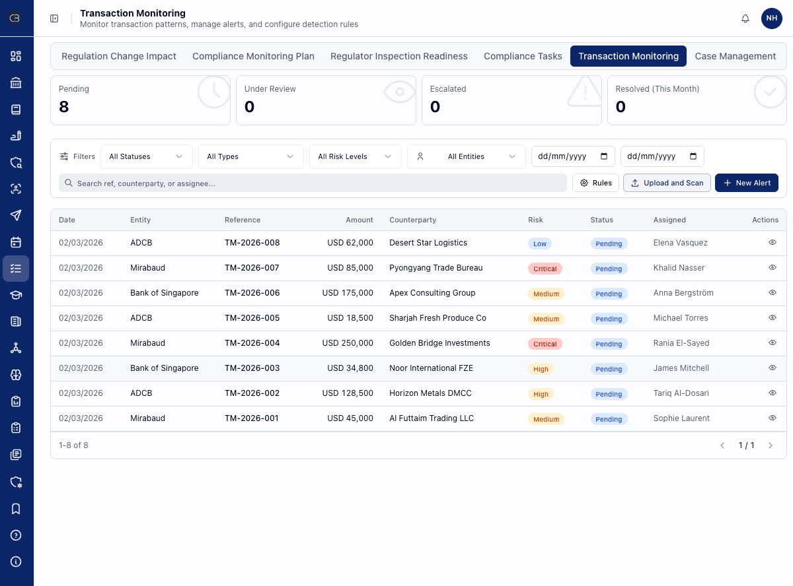The image size is (793, 586).
Task: Open the shield settings icon in sidebar
Action: pos(17,482)
